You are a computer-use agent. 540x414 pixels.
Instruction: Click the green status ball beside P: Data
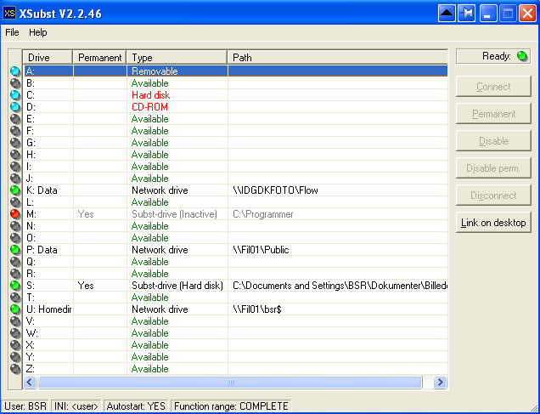[x=15, y=250]
